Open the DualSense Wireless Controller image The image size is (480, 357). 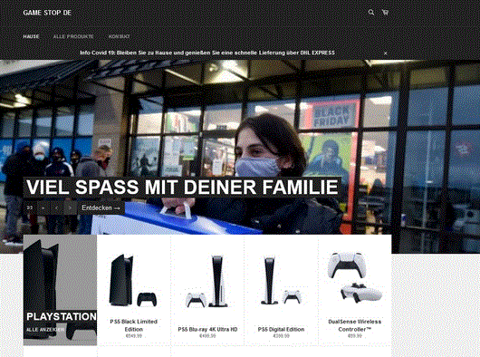(354, 277)
